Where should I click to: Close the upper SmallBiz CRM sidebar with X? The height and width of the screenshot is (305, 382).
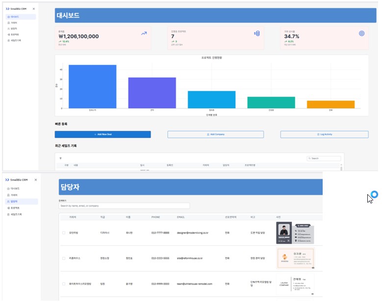33,9
